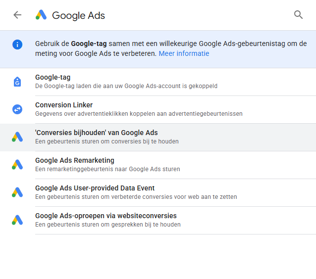The image size is (316, 279).
Task: Open the 'Meer informatie' link
Action: coord(184,53)
